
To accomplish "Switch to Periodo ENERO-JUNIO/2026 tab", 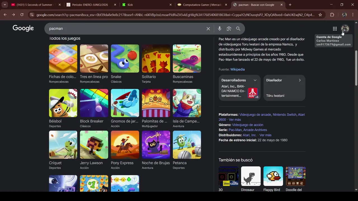I will (91, 5).
